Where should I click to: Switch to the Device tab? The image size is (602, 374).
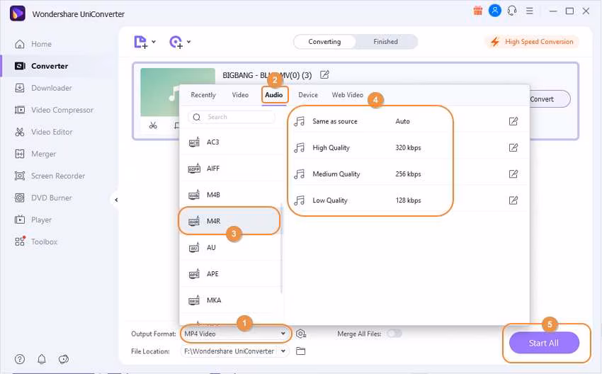308,95
